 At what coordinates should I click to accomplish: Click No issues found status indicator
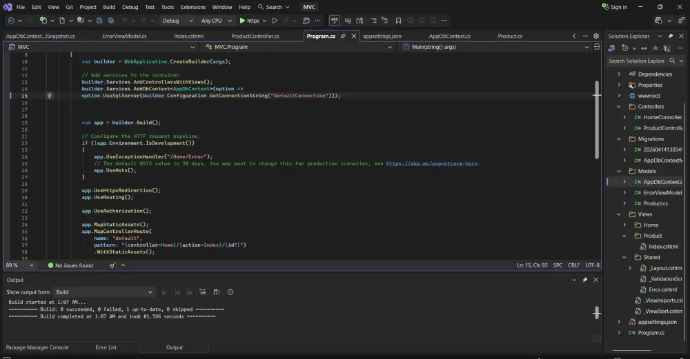pos(70,265)
